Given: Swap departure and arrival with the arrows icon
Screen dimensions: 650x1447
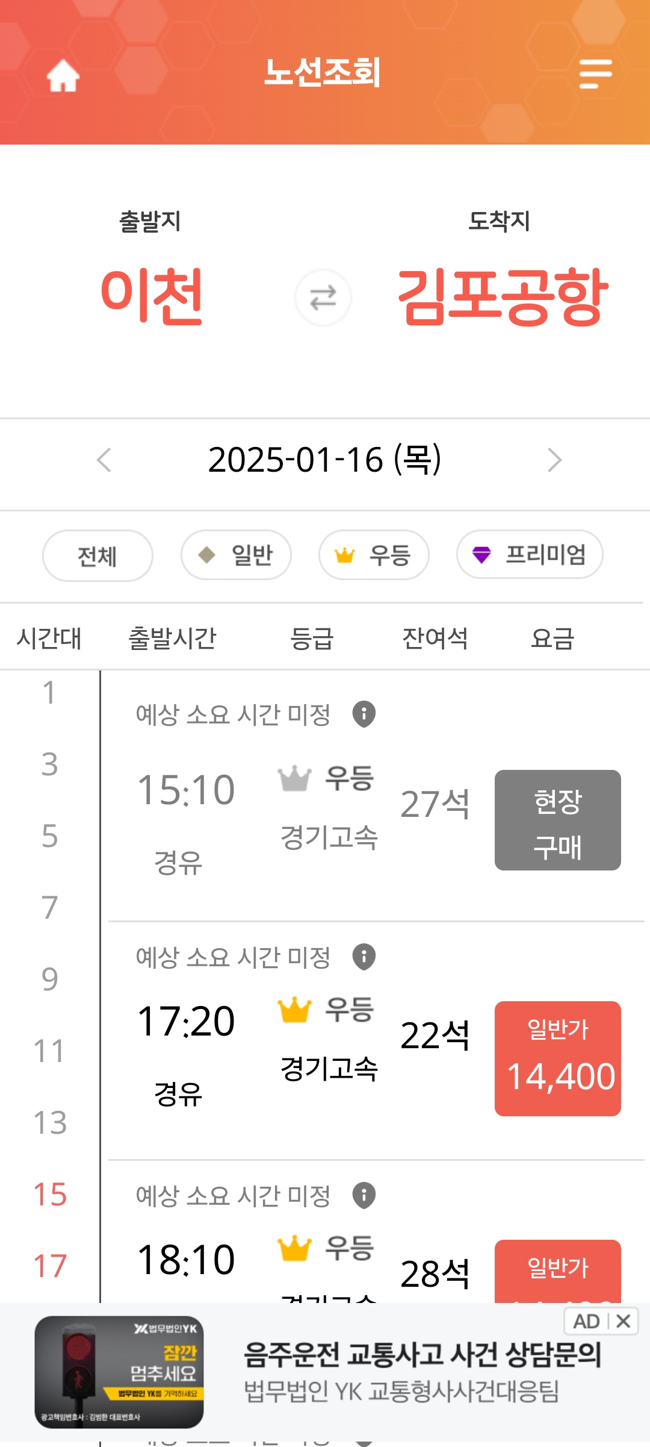Looking at the screenshot, I should click(323, 298).
